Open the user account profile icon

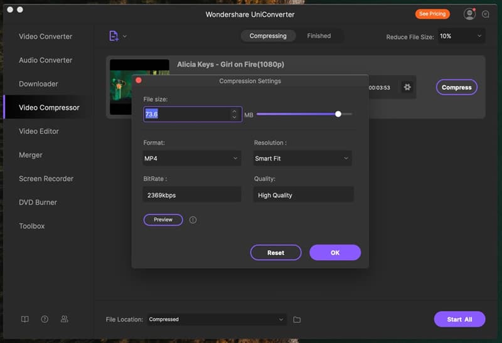point(469,14)
